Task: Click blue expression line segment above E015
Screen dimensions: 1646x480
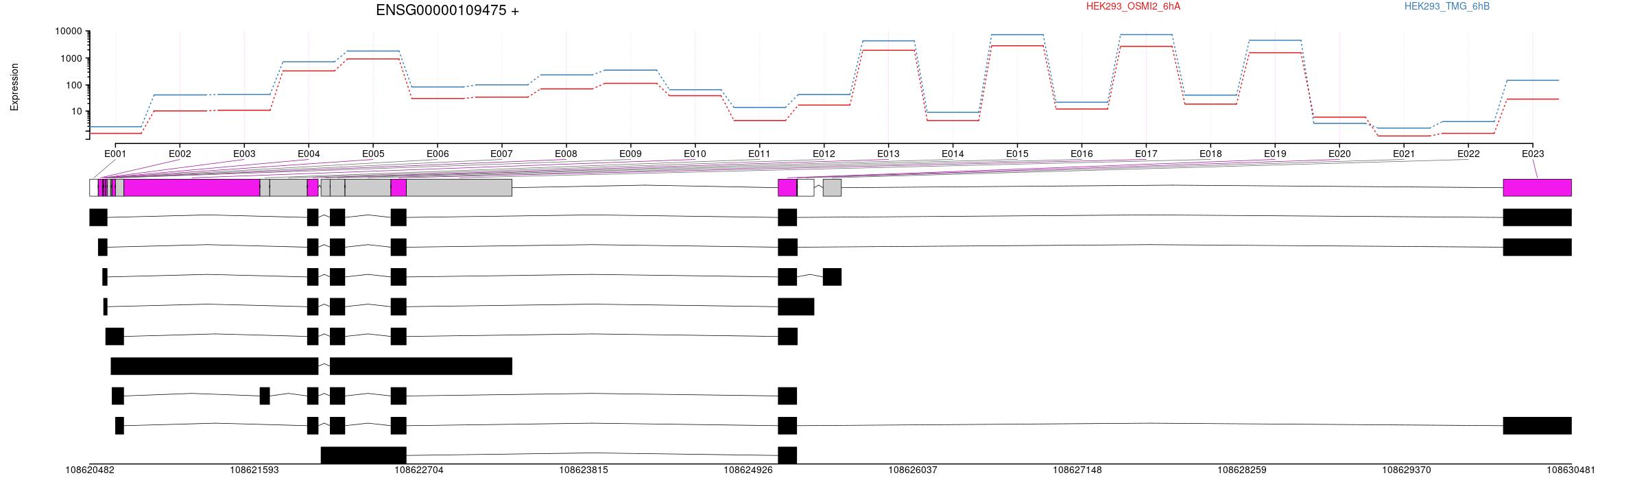Action: click(1017, 34)
